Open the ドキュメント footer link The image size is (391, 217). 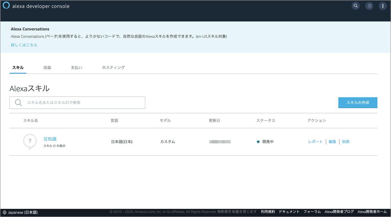tap(289, 212)
